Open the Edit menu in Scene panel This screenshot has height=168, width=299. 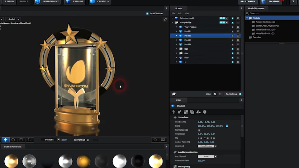tap(180, 13)
